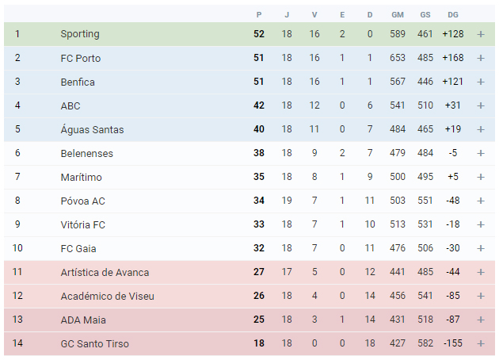
Task: Expand Académico de Viseu details
Action: coord(481,296)
